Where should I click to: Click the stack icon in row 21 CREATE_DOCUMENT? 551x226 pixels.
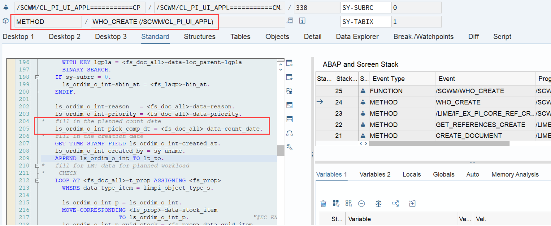pyautogui.click(x=363, y=136)
